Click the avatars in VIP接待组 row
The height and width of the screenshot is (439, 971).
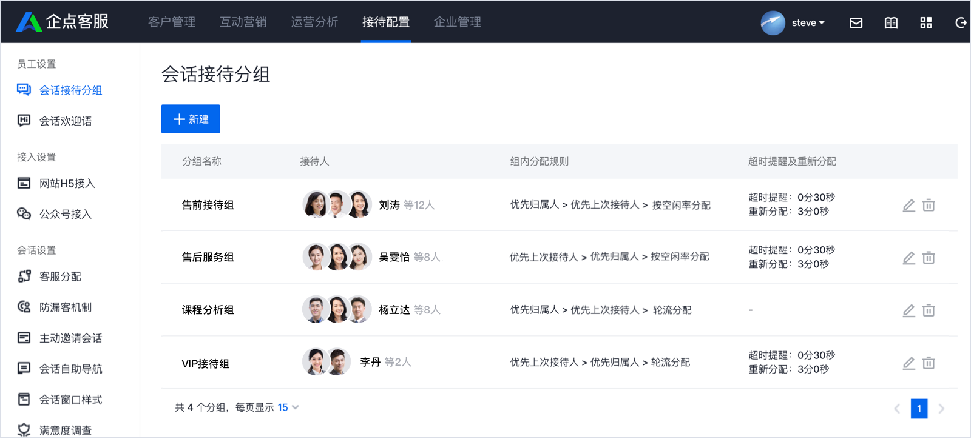pos(326,362)
